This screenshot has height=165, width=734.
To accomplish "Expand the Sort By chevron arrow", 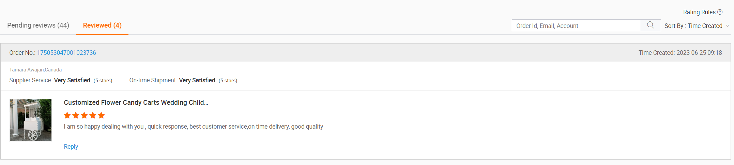I will [728, 26].
